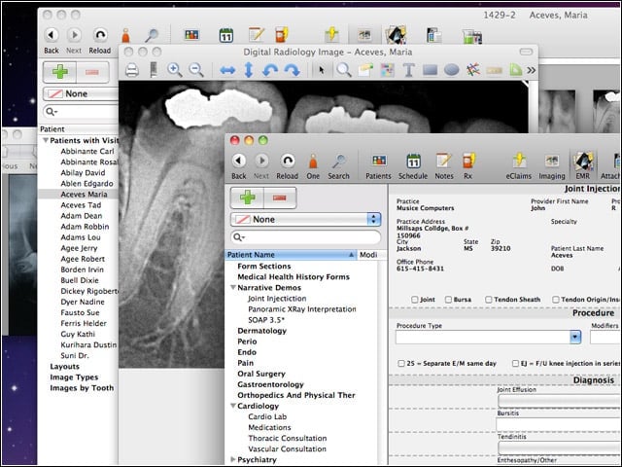Select Images by Tooth in back window
Image resolution: width=622 pixels, height=467 pixels.
[82, 388]
